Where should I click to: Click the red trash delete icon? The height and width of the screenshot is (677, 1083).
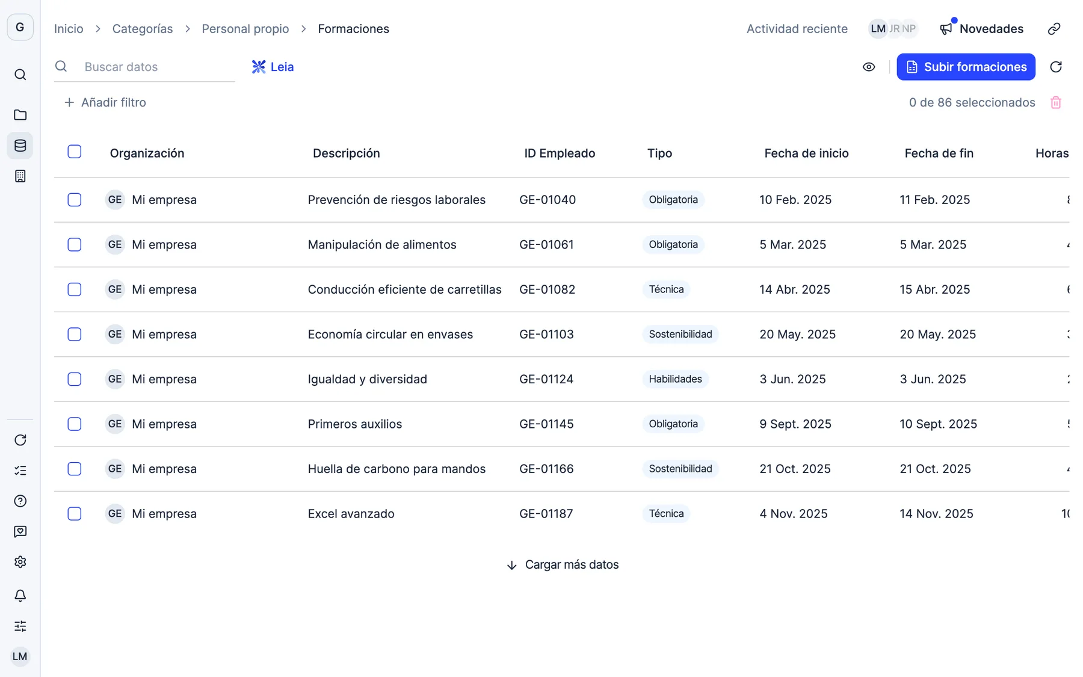tap(1056, 103)
